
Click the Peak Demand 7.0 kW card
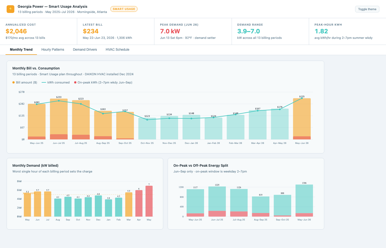[x=193, y=31]
